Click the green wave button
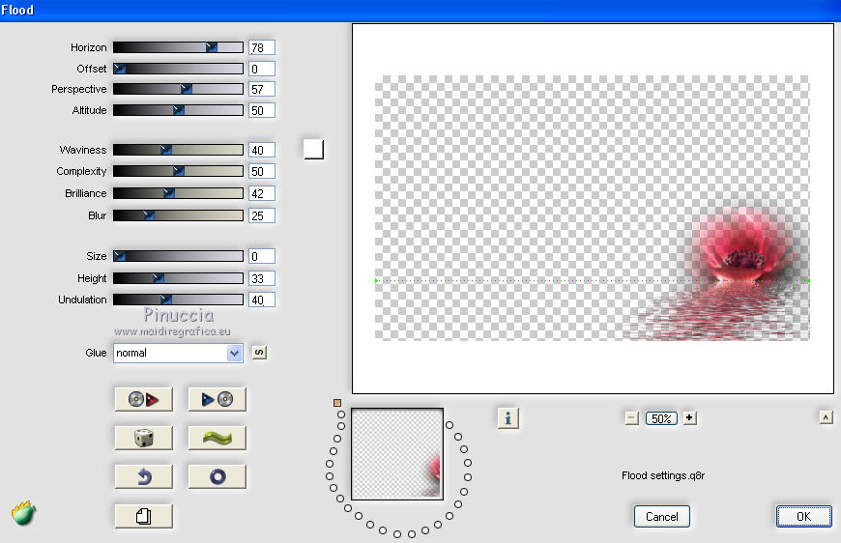 point(217,438)
